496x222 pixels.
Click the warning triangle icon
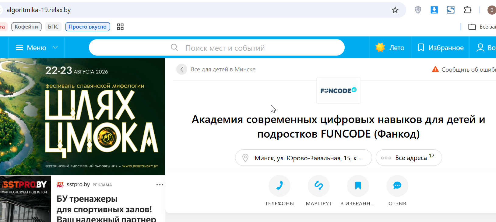[435, 69]
